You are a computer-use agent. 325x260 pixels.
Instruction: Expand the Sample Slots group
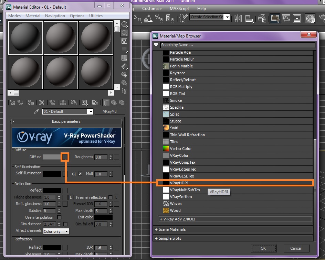click(233, 238)
